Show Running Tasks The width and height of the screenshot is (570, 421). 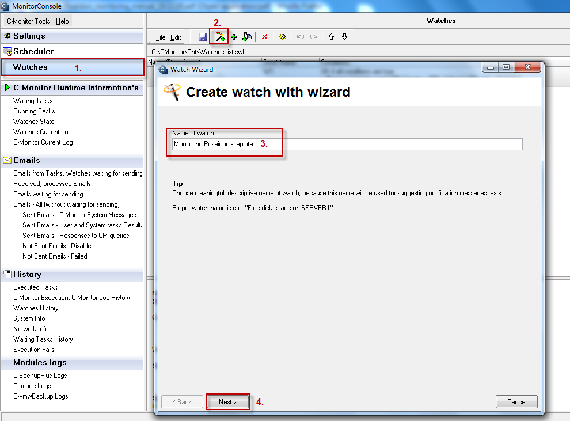pos(34,111)
